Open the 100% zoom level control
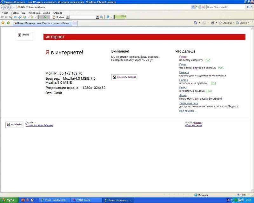The image size is (254, 203). click(x=243, y=195)
